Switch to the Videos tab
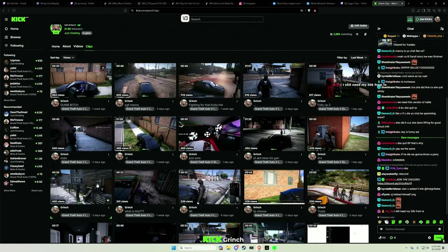The width and height of the screenshot is (448, 252). pyautogui.click(x=78, y=46)
